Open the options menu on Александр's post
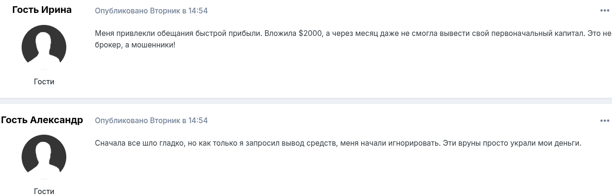The height and width of the screenshot is (196, 612). (604, 121)
